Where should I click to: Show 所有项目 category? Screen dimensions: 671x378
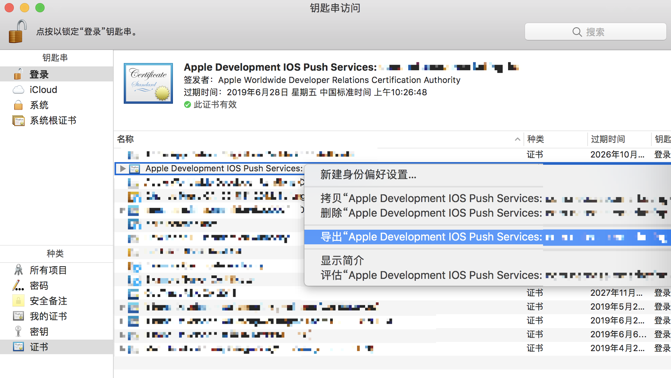[x=48, y=270]
